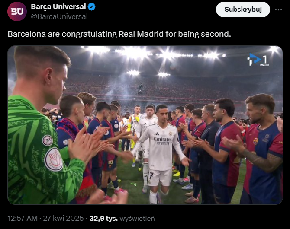
Task: Click the Barça Universal profile avatar
Action: click(17, 11)
